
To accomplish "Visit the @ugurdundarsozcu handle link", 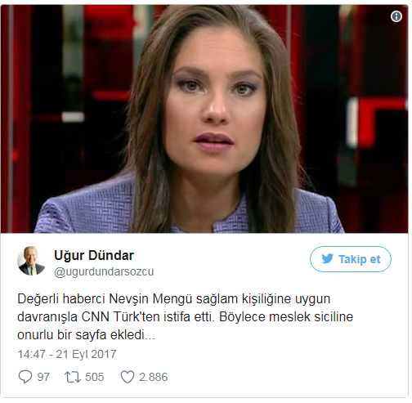I will (x=104, y=271).
